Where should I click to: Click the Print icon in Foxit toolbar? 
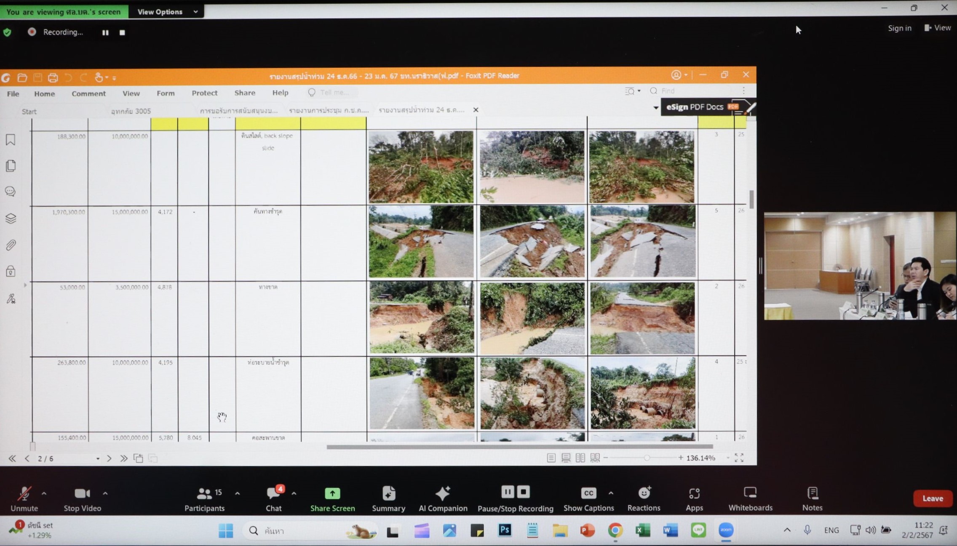pyautogui.click(x=53, y=77)
